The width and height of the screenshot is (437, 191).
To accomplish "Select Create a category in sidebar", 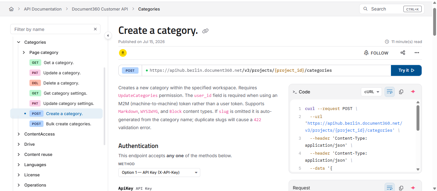I will [57, 114].
